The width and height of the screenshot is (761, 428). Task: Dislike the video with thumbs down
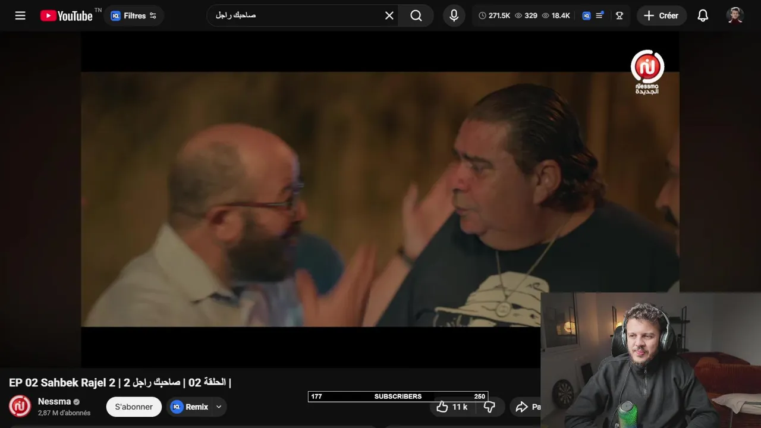point(489,407)
